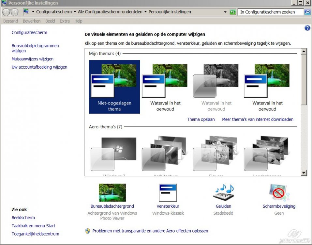This screenshot has height=245, width=312.
Task: Open Toegankelijkheidscentrum link
Action: (x=36, y=234)
